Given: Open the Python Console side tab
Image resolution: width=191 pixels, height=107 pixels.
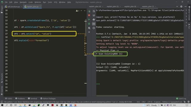Looking at the screenshot, I should (x=189, y=13).
